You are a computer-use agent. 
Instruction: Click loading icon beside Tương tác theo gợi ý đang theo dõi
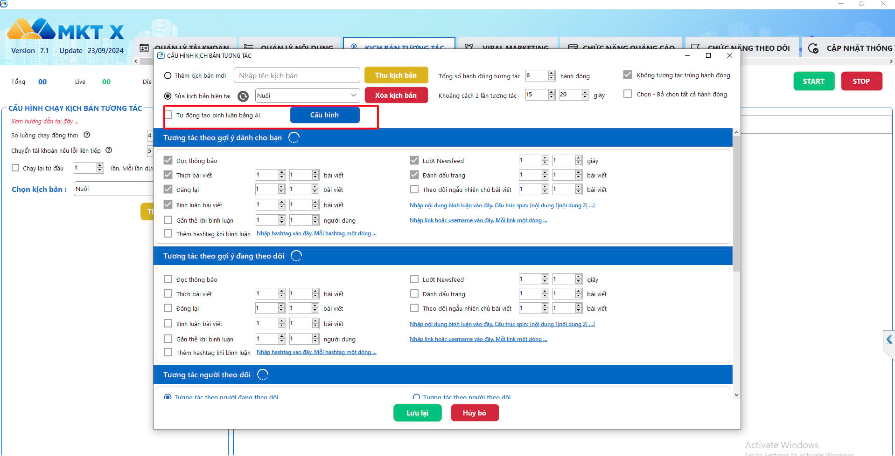pos(296,256)
